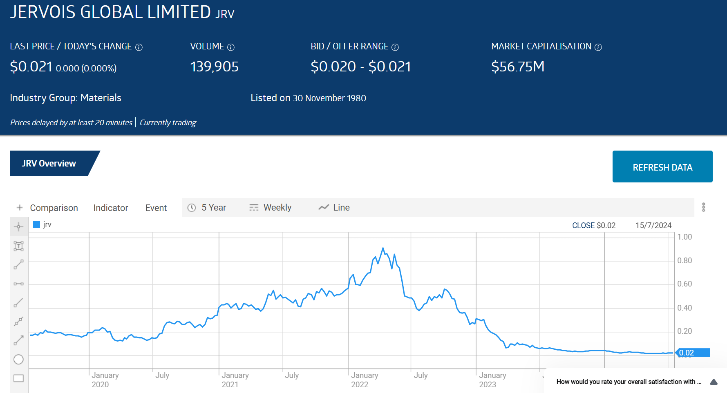The width and height of the screenshot is (727, 393).
Task: Click the '$0.020 - $0.021' bid/offer value
Action: (x=360, y=67)
